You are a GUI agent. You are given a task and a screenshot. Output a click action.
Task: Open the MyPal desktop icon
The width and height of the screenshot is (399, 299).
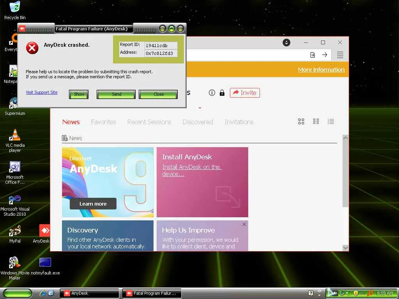coord(15,234)
